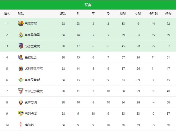Click the Barcelona club crest icon

tap(21, 24)
